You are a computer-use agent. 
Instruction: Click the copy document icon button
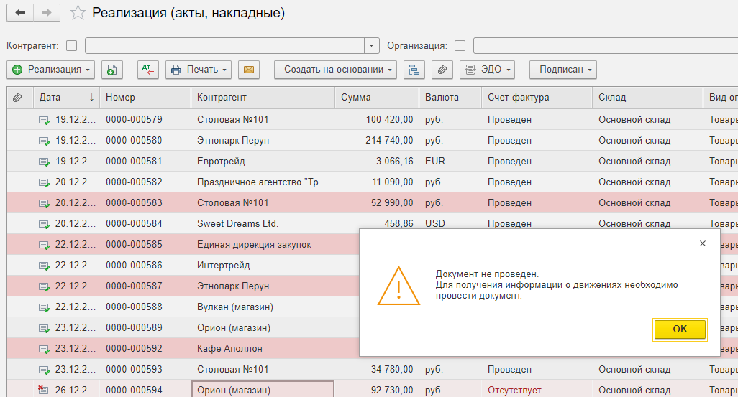click(x=111, y=70)
